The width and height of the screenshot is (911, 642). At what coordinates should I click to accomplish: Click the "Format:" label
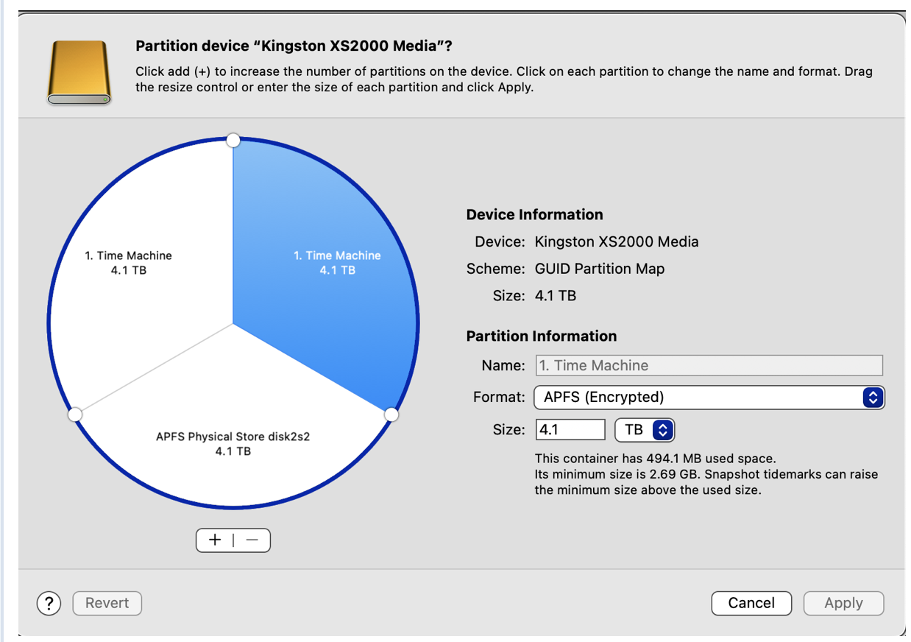(x=500, y=398)
